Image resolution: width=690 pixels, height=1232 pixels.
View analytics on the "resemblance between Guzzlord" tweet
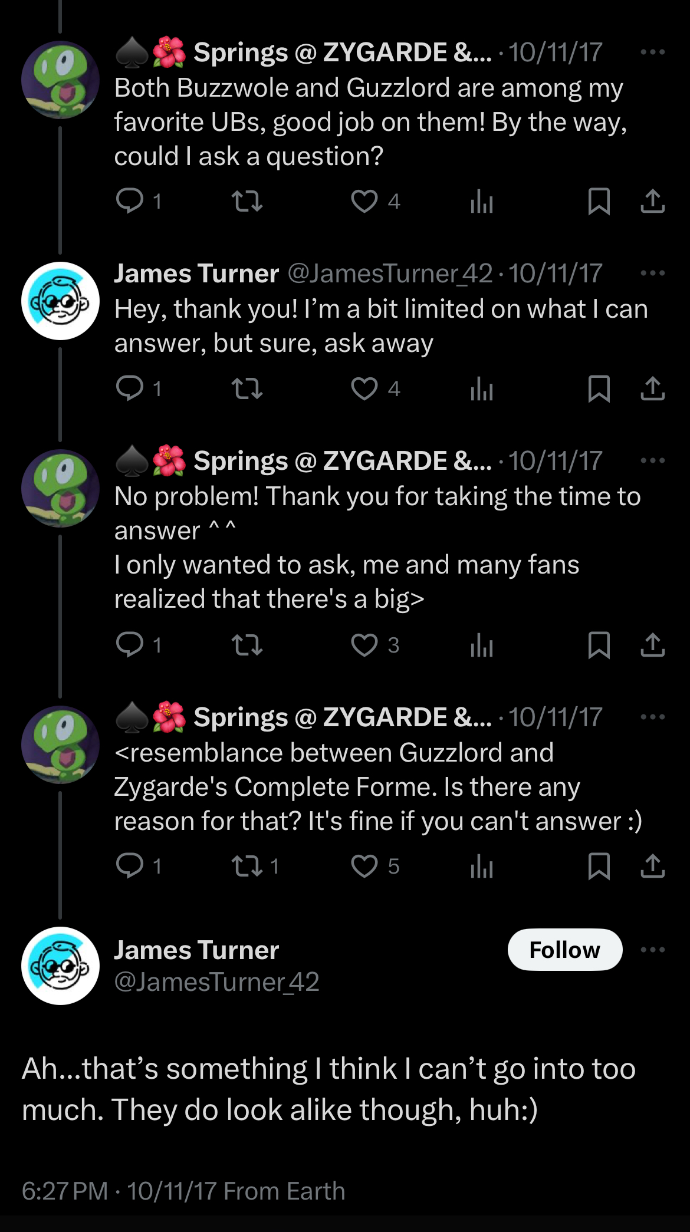point(481,866)
